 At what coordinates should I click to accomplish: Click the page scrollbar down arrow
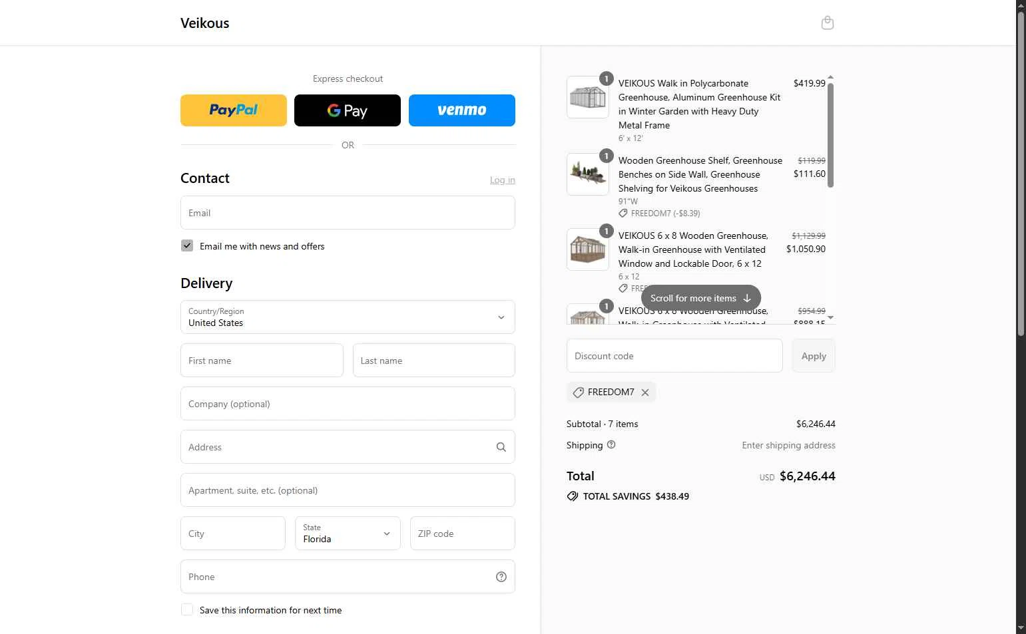[1021, 628]
